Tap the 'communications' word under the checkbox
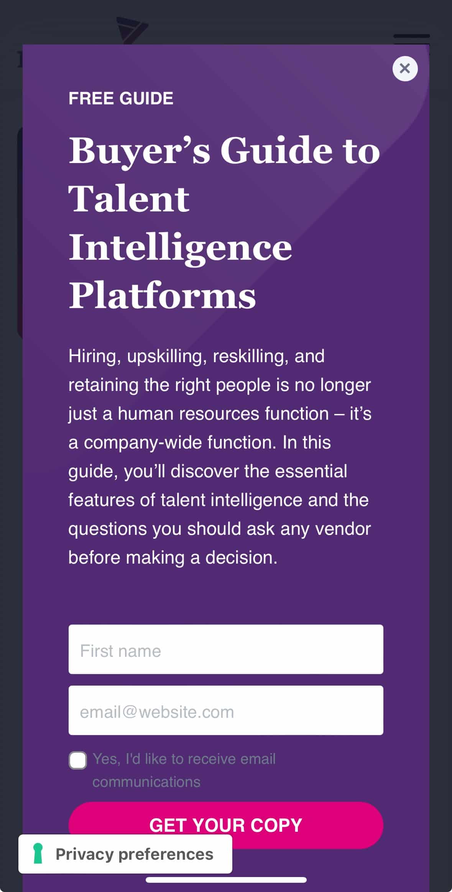Image resolution: width=452 pixels, height=892 pixels. [146, 782]
